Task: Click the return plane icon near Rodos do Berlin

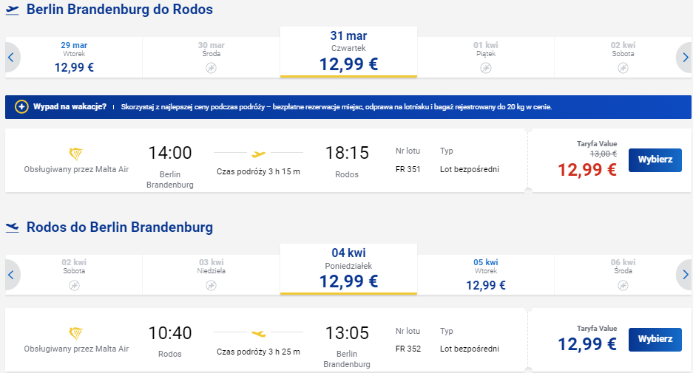Action: tap(12, 227)
